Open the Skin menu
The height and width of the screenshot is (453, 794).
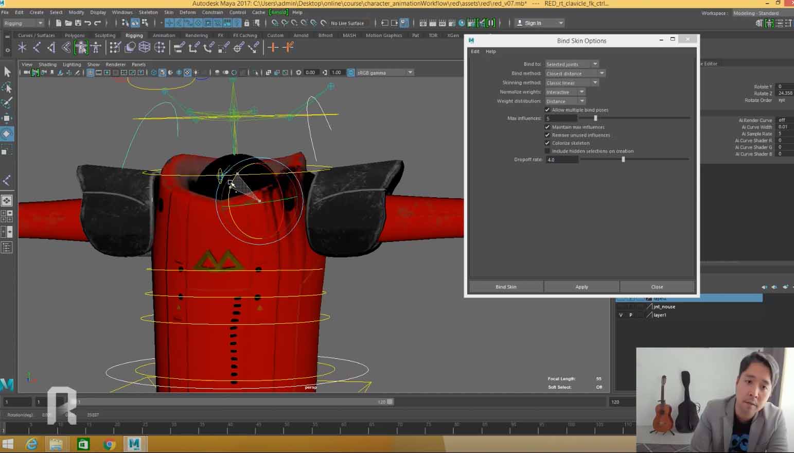[169, 12]
